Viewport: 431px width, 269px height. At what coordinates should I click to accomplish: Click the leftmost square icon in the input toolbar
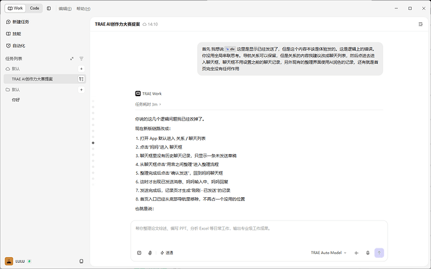pyautogui.click(x=139, y=253)
